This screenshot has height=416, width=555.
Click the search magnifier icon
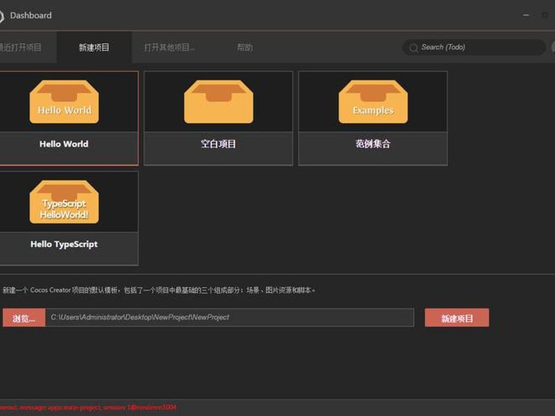413,48
